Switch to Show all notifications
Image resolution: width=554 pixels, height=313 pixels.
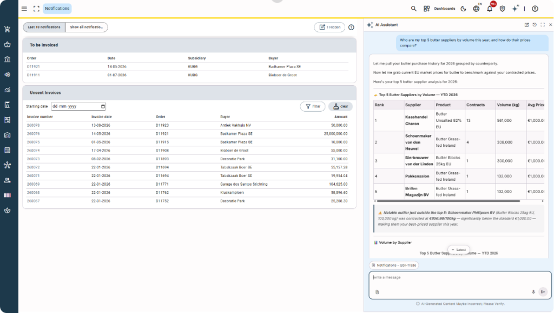pyautogui.click(x=87, y=27)
